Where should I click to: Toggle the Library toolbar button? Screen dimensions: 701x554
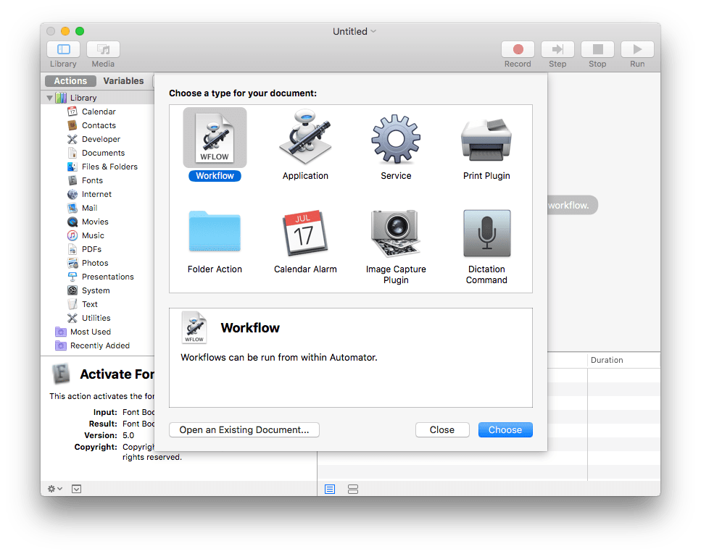pos(63,49)
